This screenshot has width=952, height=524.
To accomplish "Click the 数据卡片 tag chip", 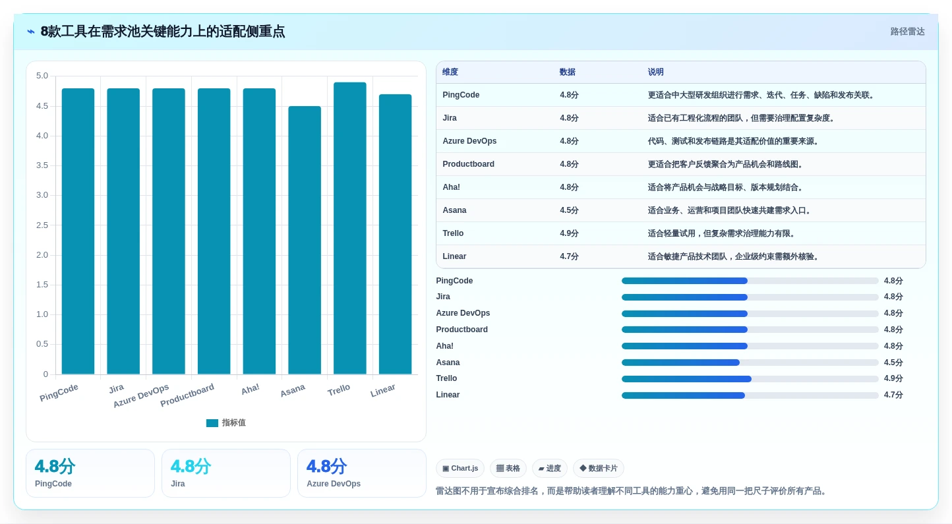I will pyautogui.click(x=599, y=469).
